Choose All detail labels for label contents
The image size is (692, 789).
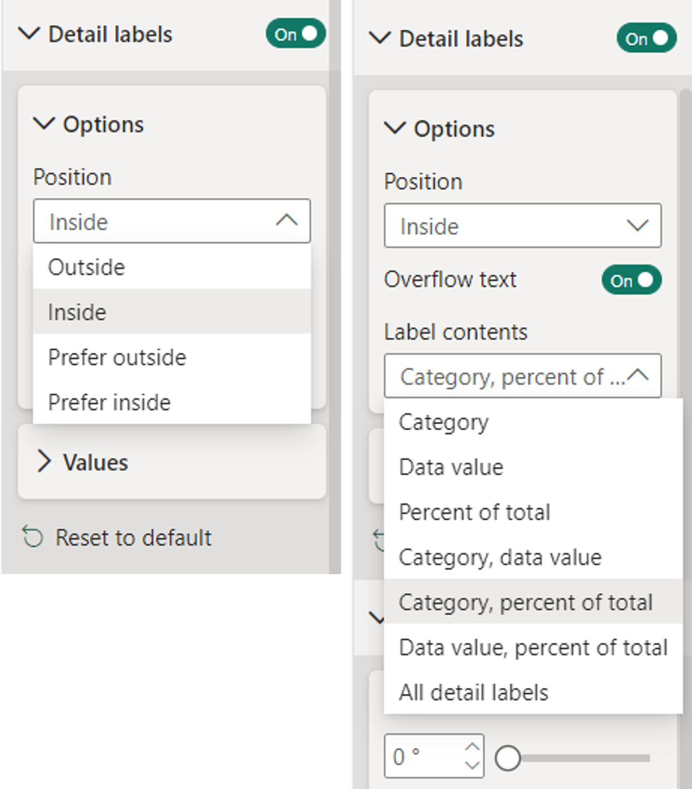(x=473, y=692)
